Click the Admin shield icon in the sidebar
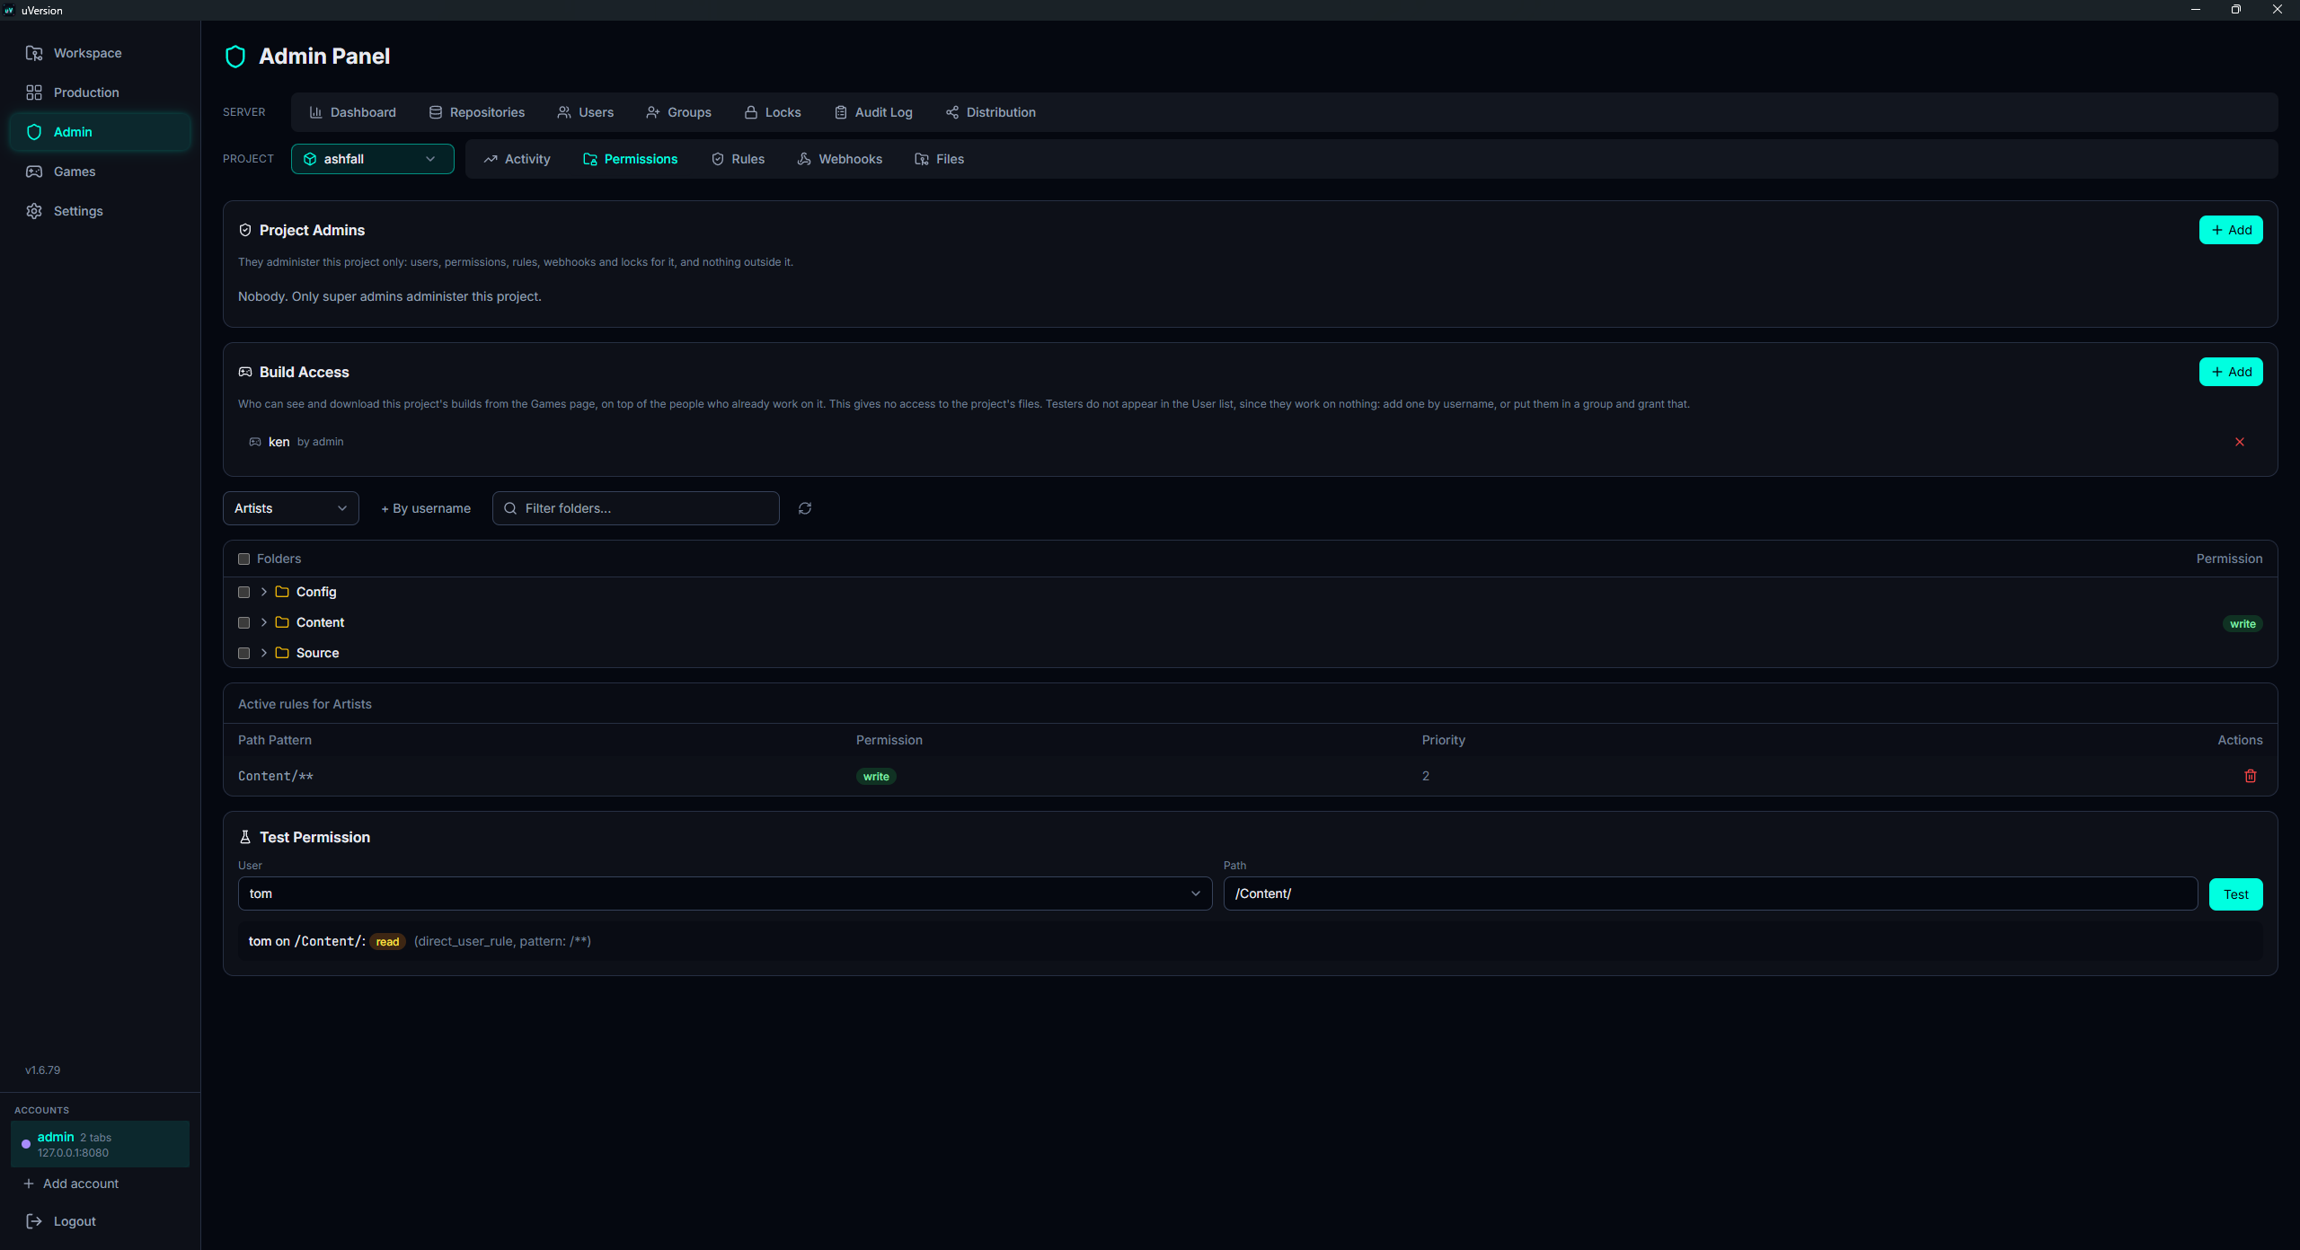 34,132
